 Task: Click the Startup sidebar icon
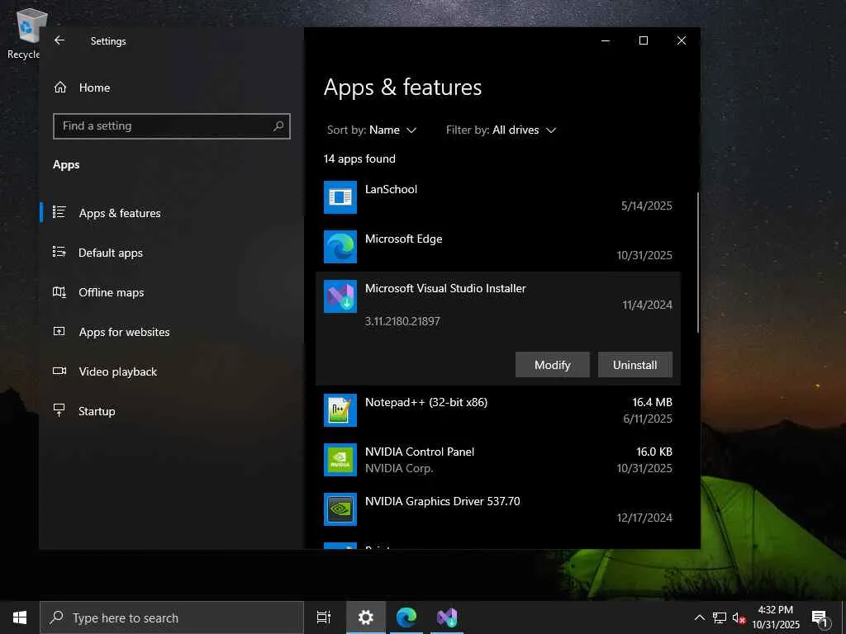coord(59,411)
